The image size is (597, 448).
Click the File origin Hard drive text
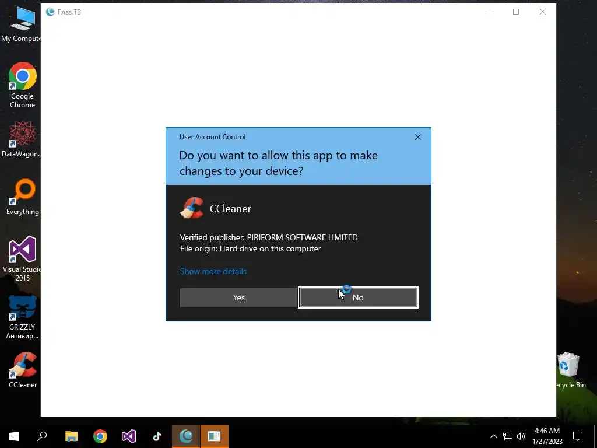click(x=251, y=249)
